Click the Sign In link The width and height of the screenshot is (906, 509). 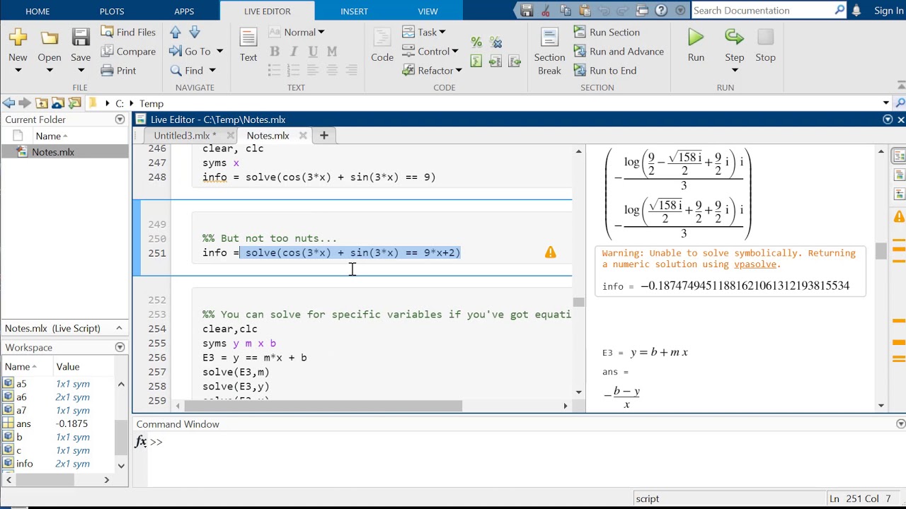coord(888,11)
